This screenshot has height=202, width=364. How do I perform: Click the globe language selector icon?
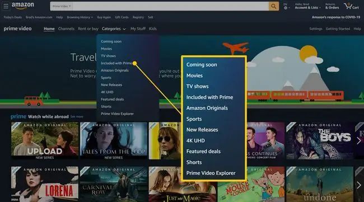click(x=286, y=8)
